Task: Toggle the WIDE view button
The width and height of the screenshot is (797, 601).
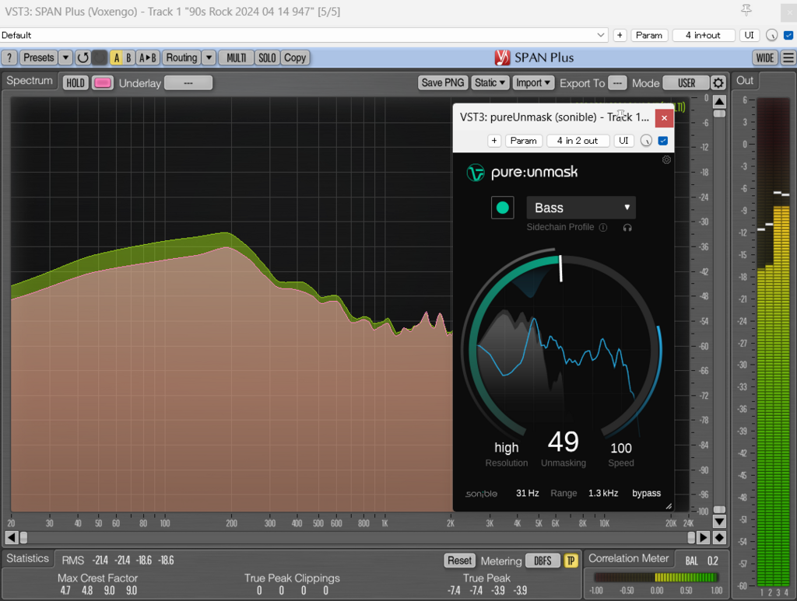Action: coord(765,58)
